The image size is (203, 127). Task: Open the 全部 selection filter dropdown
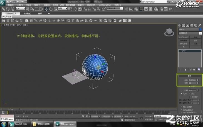pos(20,8)
